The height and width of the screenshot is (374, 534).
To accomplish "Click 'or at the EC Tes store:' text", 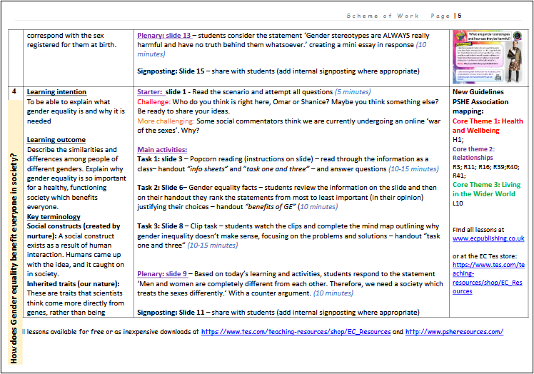I will tap(485, 256).
